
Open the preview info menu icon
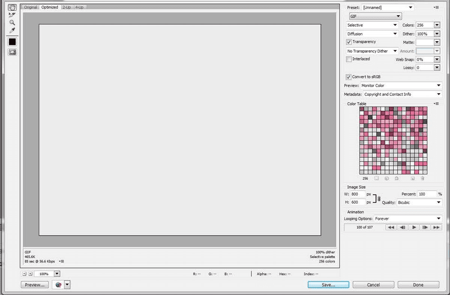point(62,261)
